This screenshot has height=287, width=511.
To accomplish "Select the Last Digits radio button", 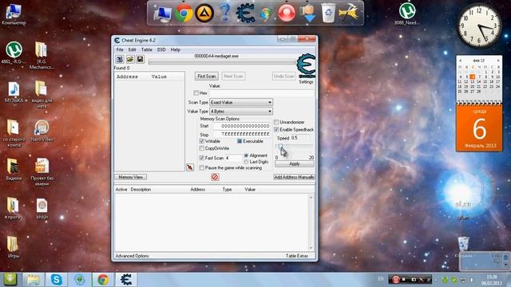I will [246, 162].
